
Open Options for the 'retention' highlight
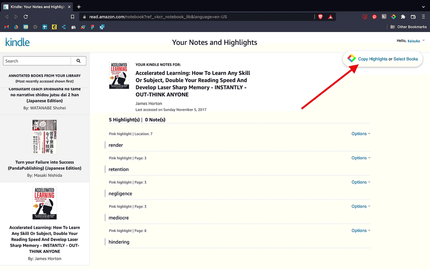tap(361, 158)
